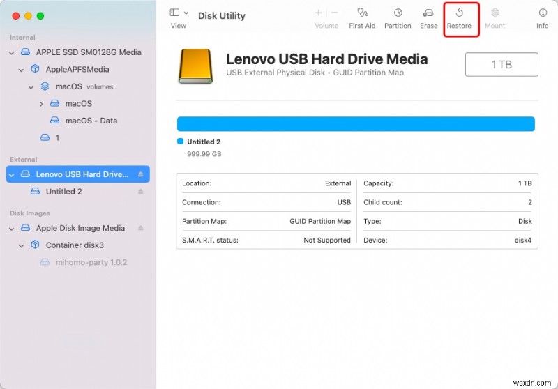Toggle the sidebar View icon
This screenshot has height=389, width=558.
click(x=174, y=13)
